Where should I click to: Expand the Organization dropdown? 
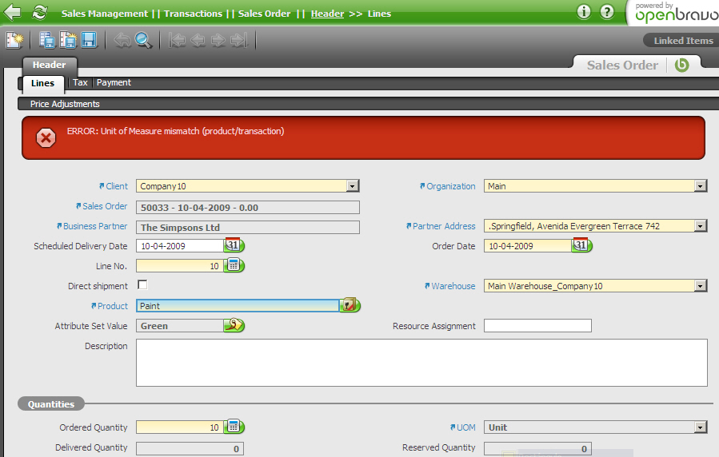coord(700,186)
